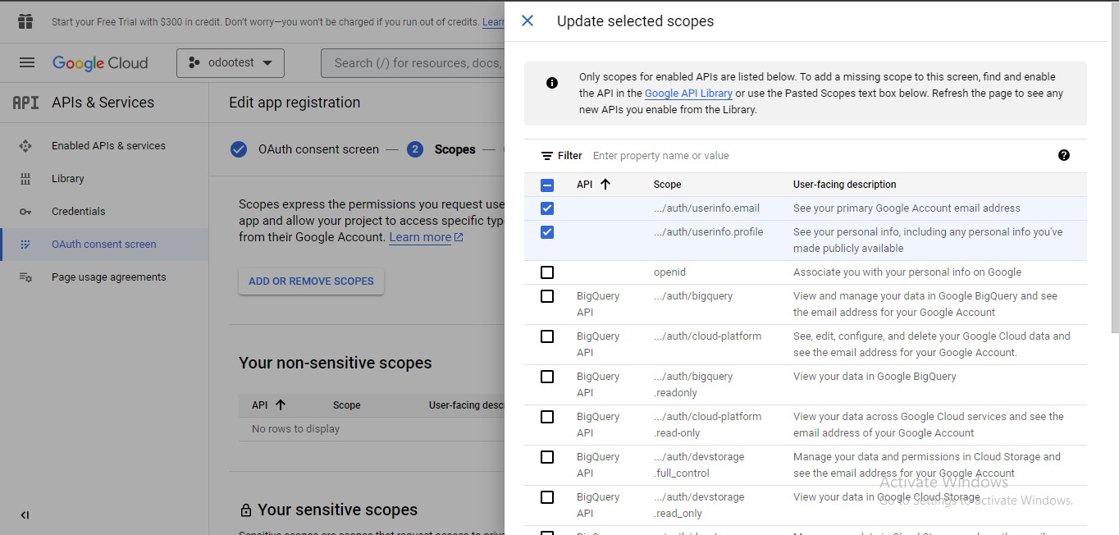1119x535 pixels.
Task: Collapse the sidebar with bottom arrow icon
Action: pos(25,515)
